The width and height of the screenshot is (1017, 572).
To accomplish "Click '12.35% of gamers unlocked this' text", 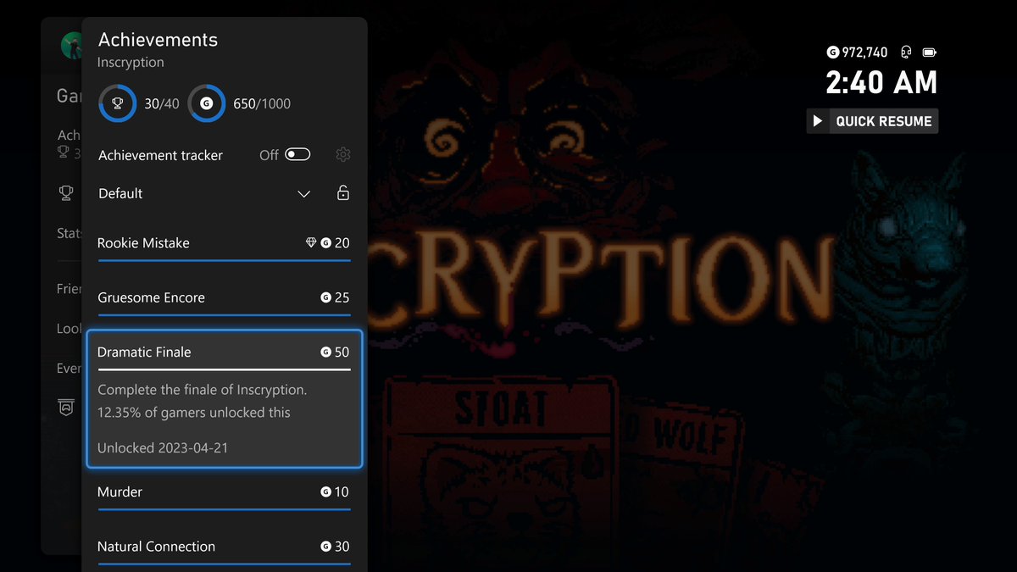I will pos(194,413).
